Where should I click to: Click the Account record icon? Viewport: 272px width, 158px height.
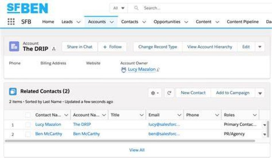click(x=14, y=46)
